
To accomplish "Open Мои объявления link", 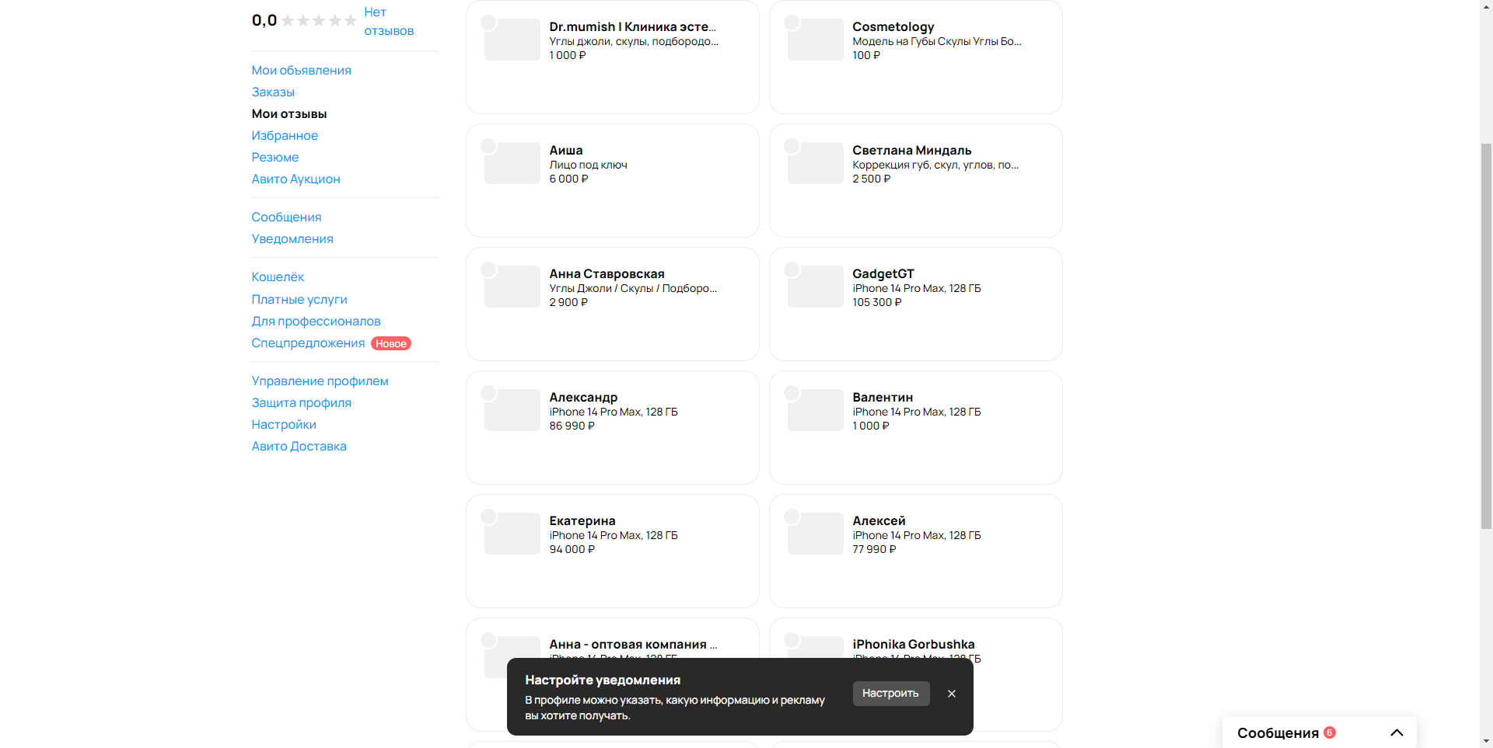I will pos(301,70).
